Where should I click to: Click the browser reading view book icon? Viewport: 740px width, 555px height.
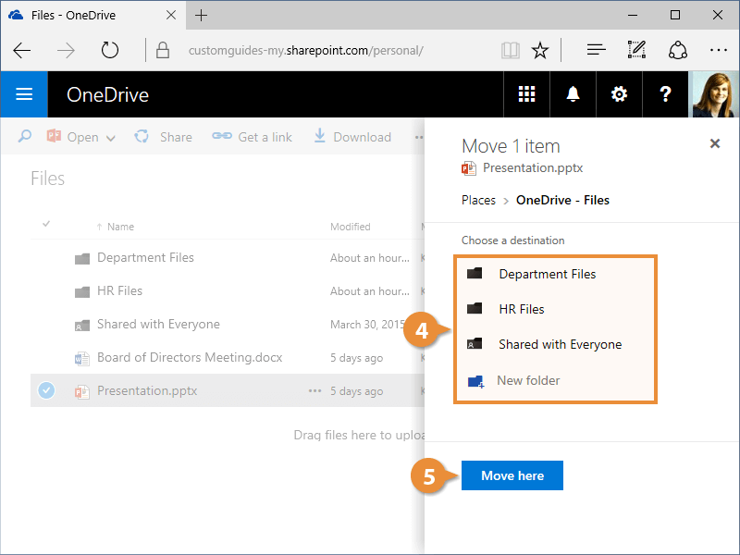[x=510, y=50]
